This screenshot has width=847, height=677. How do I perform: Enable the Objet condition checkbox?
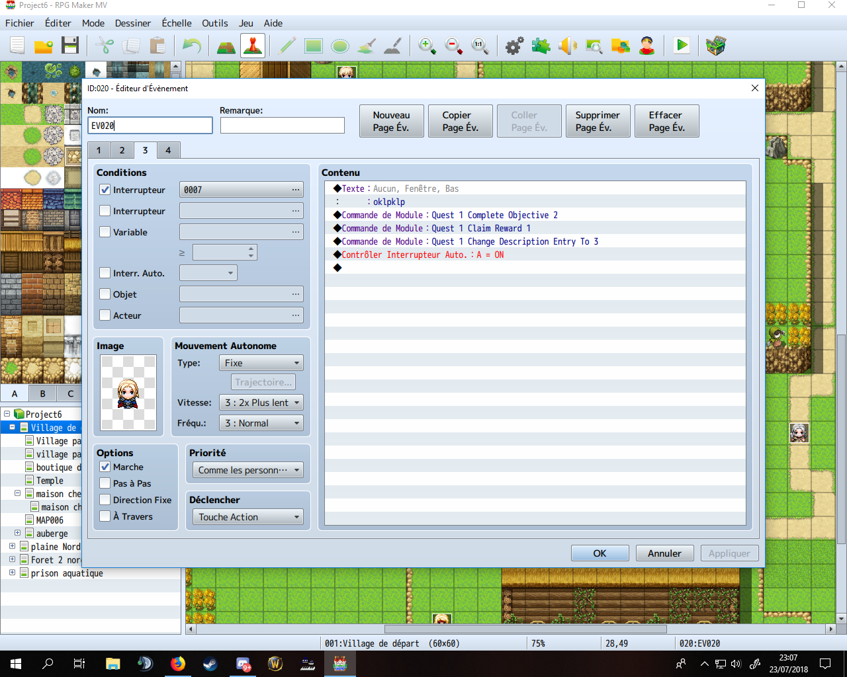click(105, 294)
